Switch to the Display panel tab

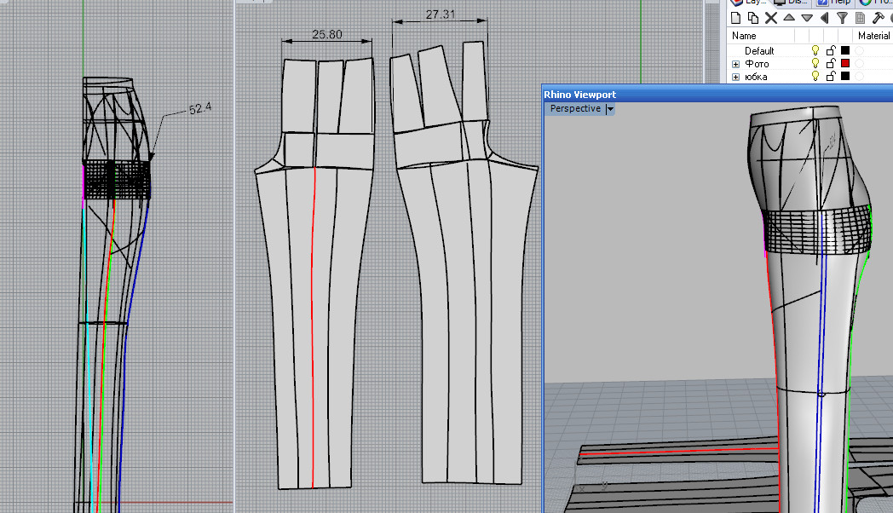(x=790, y=3)
